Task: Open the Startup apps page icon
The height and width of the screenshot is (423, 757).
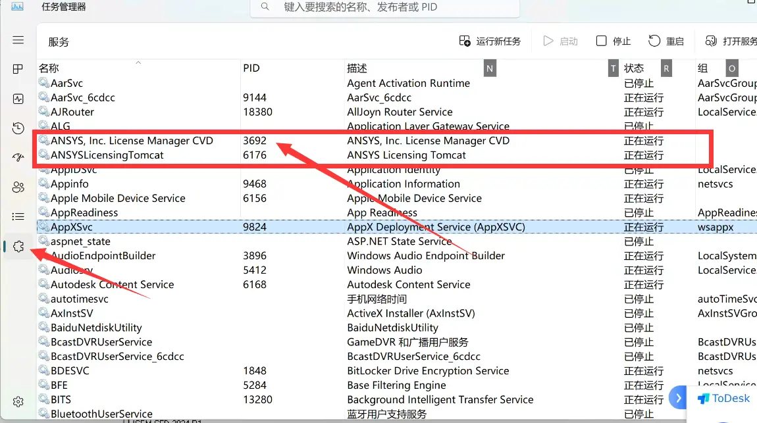Action: (18, 158)
